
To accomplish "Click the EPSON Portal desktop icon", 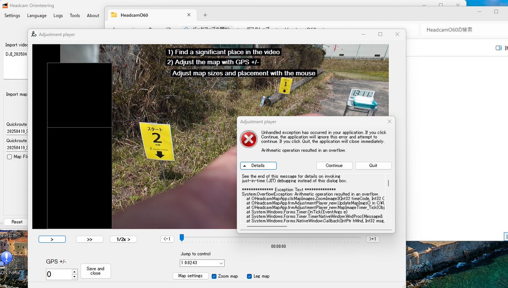I will [8, 262].
